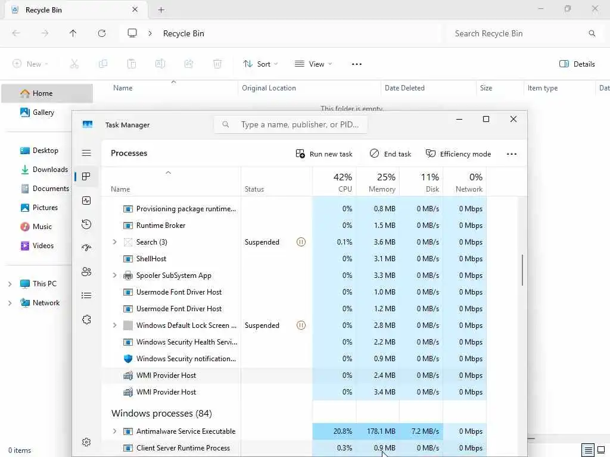Click Task Manager vertical scrollbar thumb
610x457 pixels.
tap(522, 270)
